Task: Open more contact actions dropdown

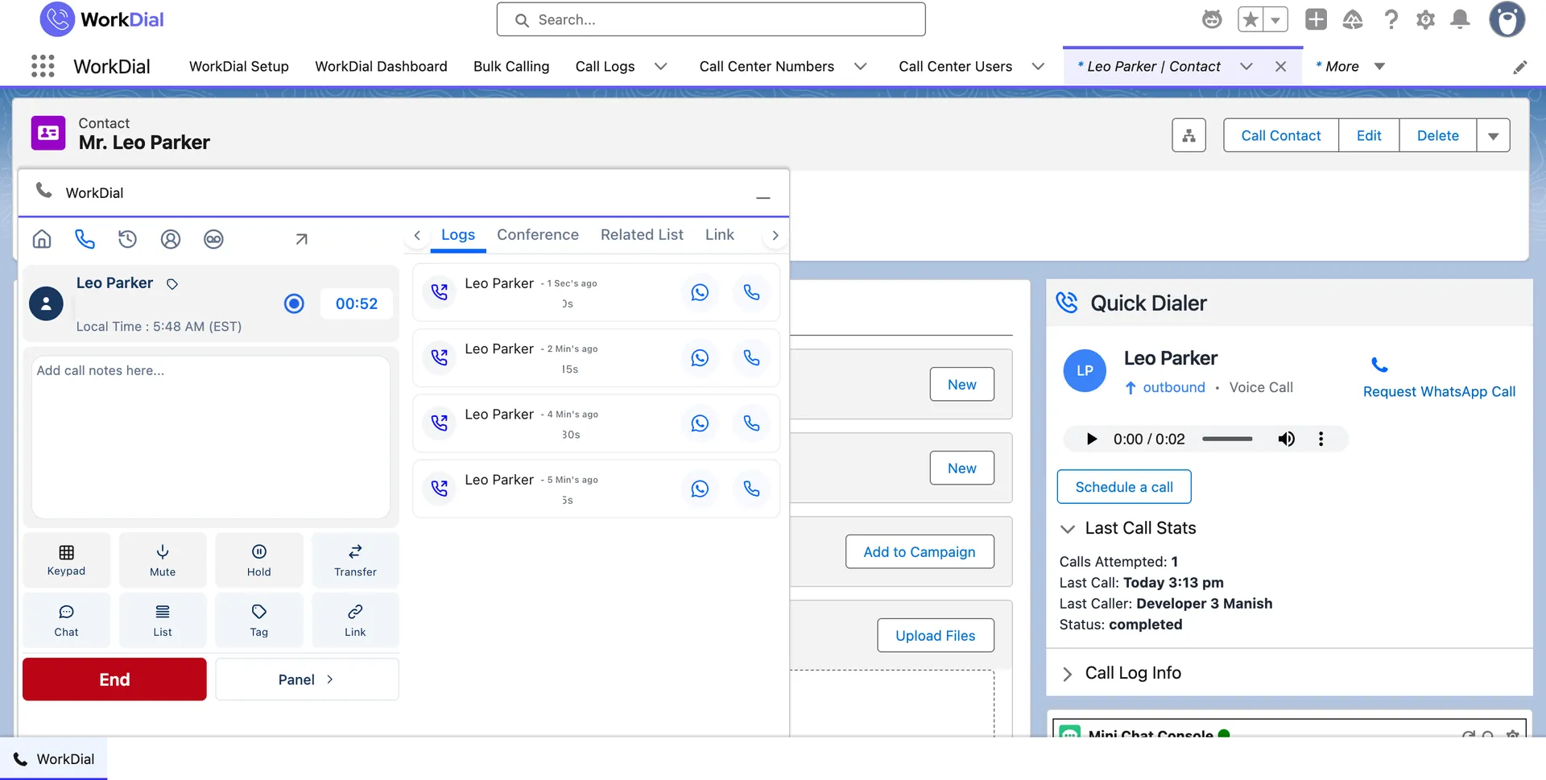Action: point(1493,135)
